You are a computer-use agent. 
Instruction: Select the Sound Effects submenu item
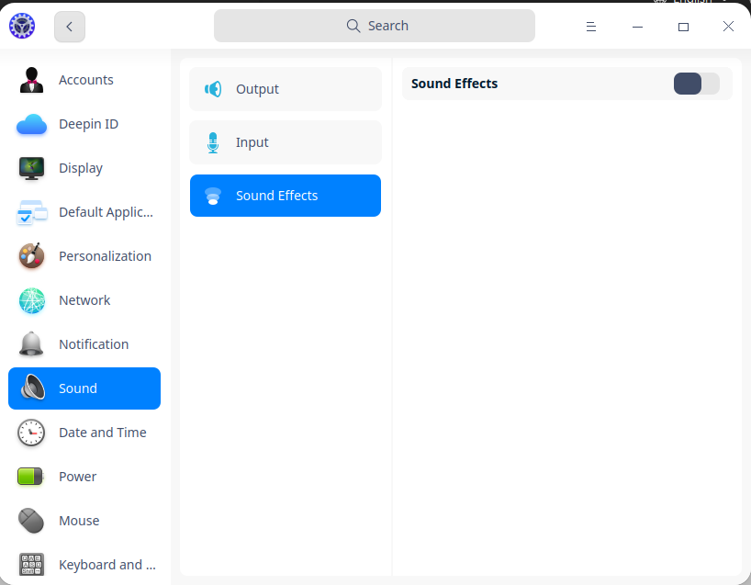tap(286, 196)
